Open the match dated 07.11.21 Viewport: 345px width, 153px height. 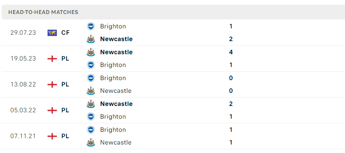click(23, 136)
